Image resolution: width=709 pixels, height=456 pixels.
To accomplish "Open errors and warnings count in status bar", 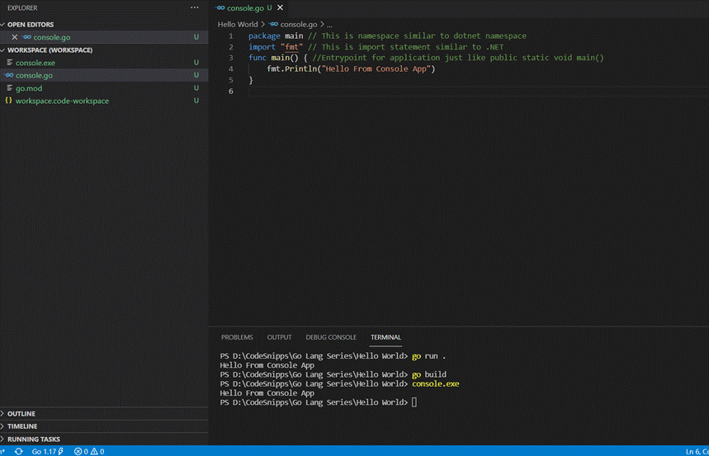I will point(89,451).
